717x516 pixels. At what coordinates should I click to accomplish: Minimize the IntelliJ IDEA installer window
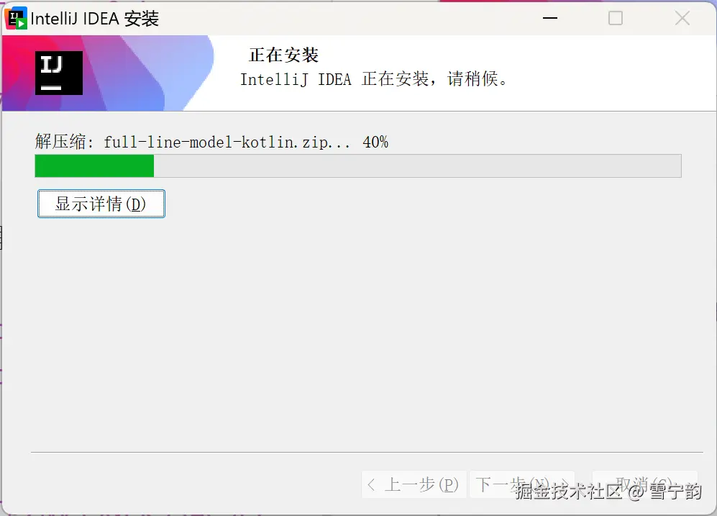pos(550,18)
